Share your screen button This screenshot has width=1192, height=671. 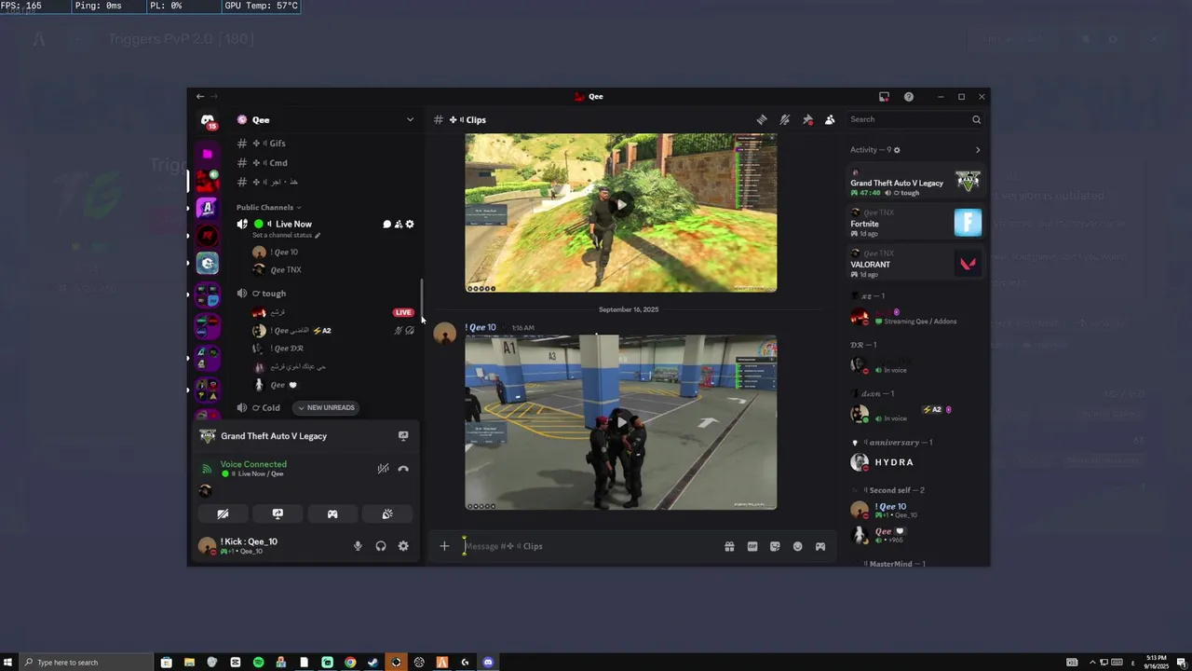pyautogui.click(x=278, y=514)
